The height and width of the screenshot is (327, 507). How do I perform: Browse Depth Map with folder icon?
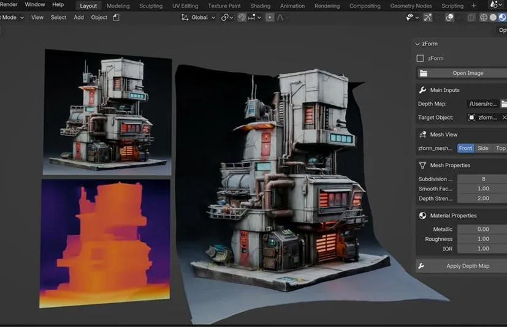504,103
